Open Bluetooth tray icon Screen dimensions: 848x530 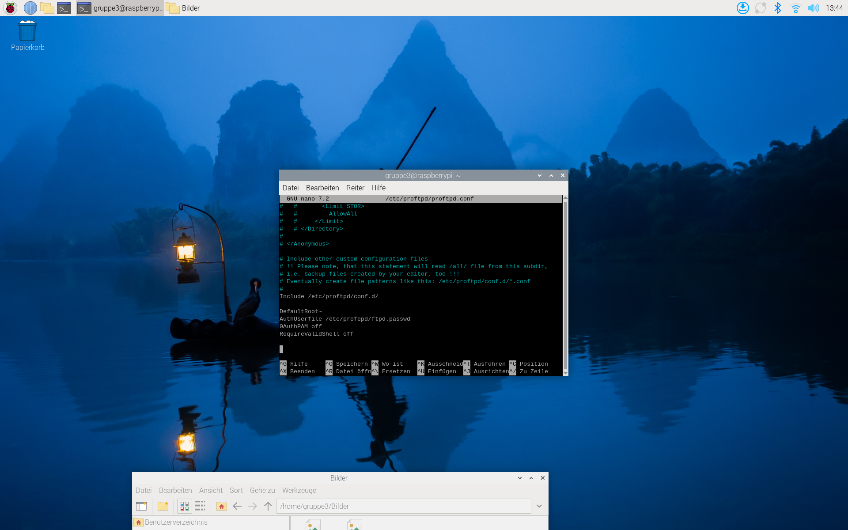point(778,8)
